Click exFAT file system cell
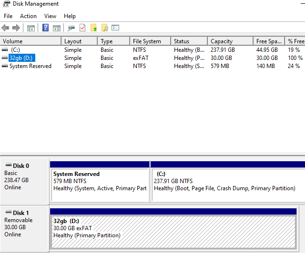The width and height of the screenshot is (305, 253). (x=141, y=58)
